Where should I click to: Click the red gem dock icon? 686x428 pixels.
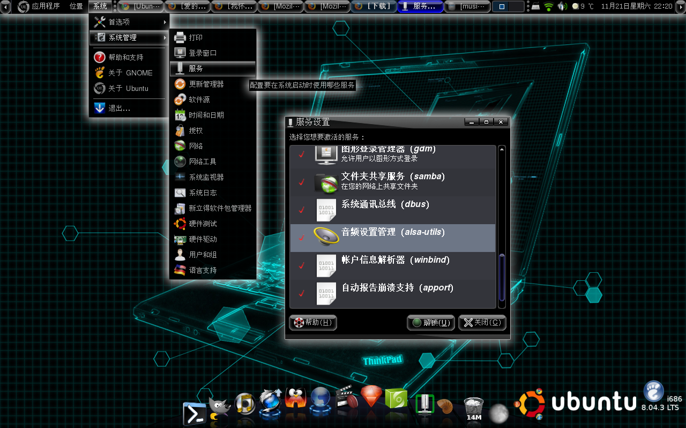[x=371, y=397]
